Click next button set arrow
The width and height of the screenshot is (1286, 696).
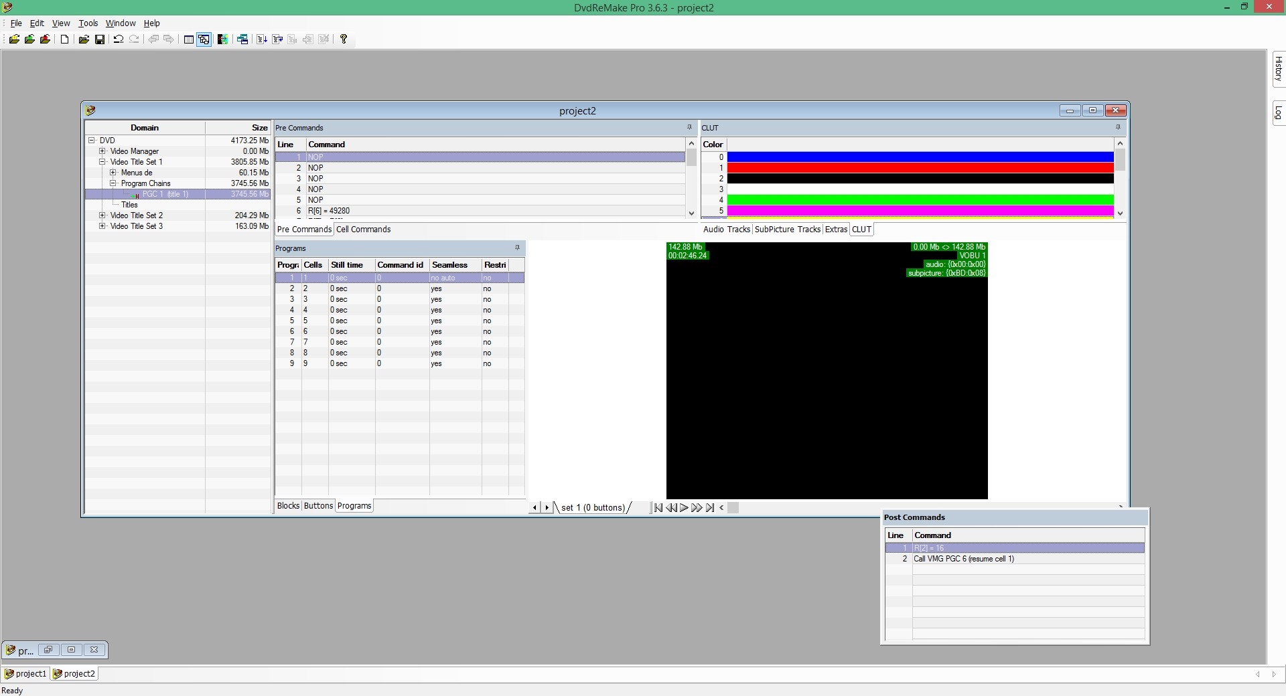547,508
